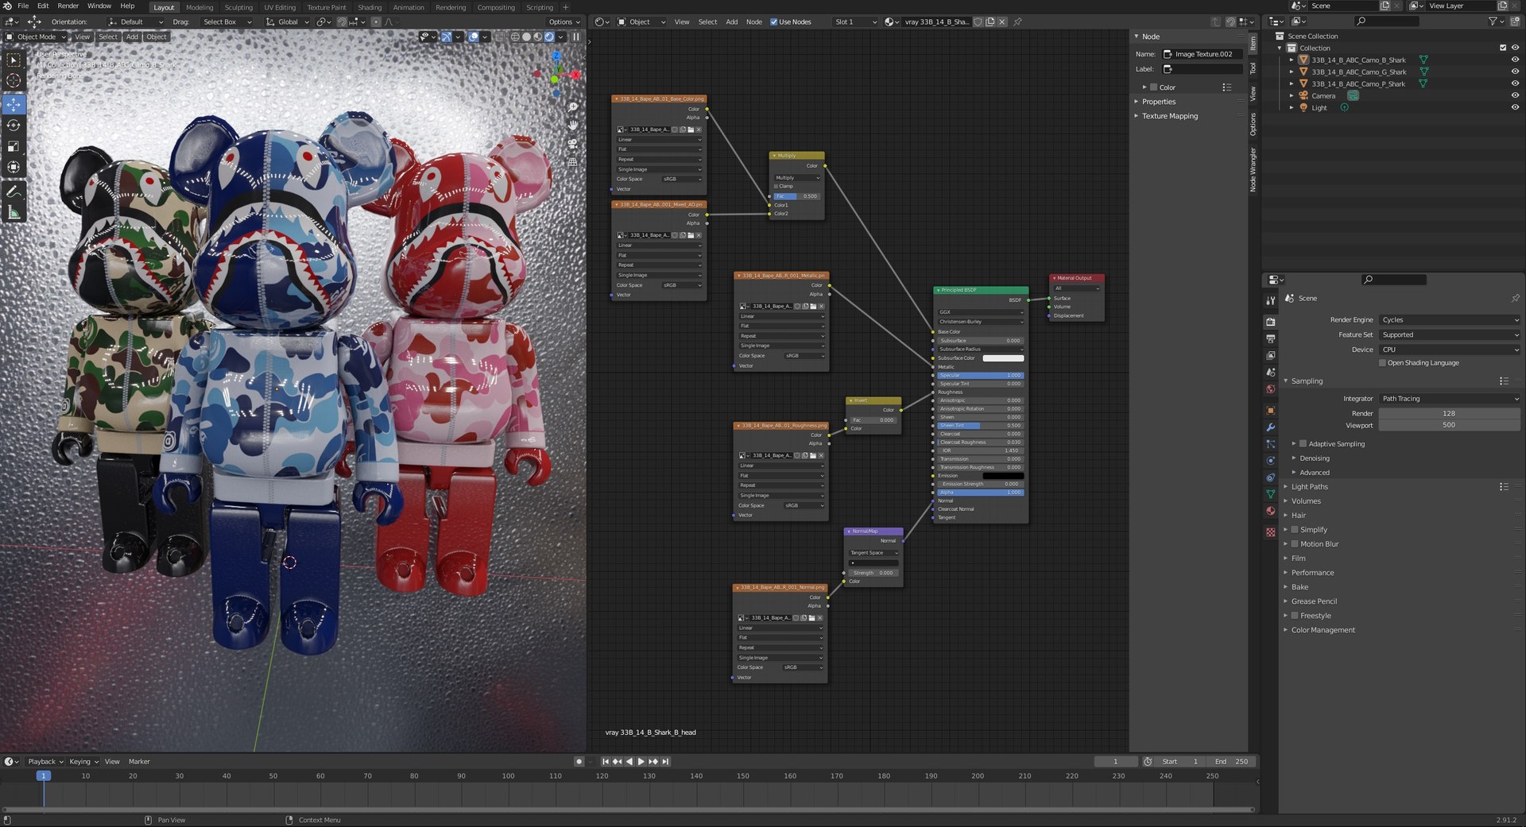
Task: Open the Material properties tab
Action: point(1271,511)
